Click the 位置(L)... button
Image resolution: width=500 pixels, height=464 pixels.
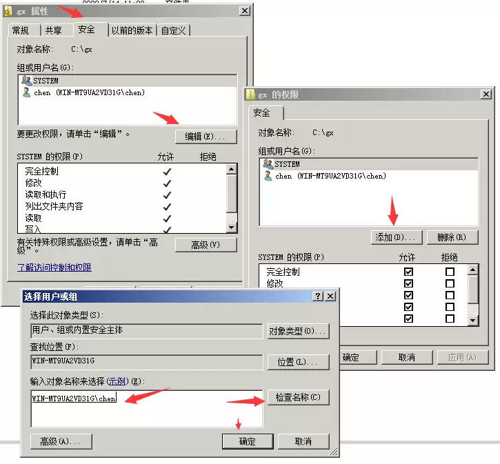298,362
